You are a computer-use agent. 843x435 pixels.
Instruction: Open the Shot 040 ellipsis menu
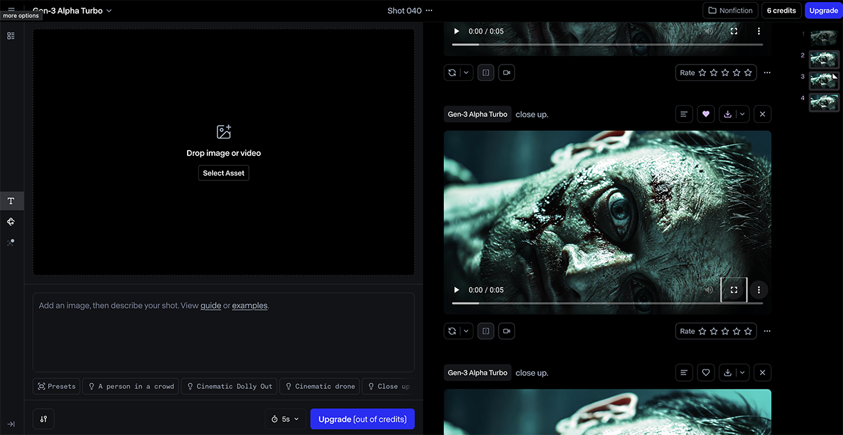coord(429,11)
